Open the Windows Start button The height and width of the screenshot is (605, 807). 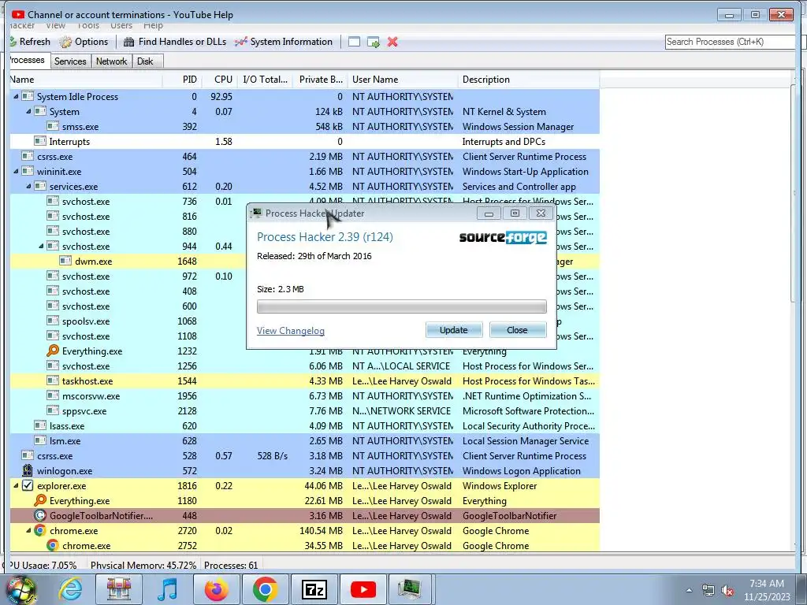point(20,589)
